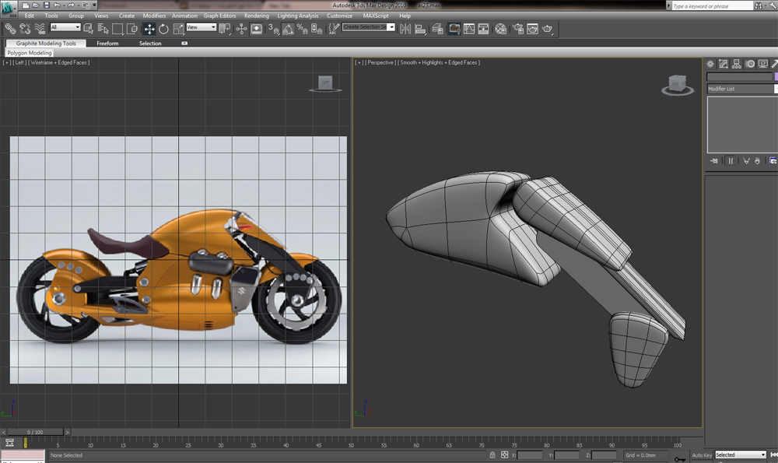Toggle the selection lock icon in status bar
Image resolution: width=778 pixels, height=463 pixels.
click(492, 454)
